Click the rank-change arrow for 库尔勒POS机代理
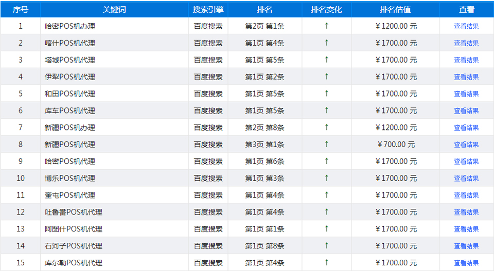The height and width of the screenshot is (271, 494). [326, 262]
